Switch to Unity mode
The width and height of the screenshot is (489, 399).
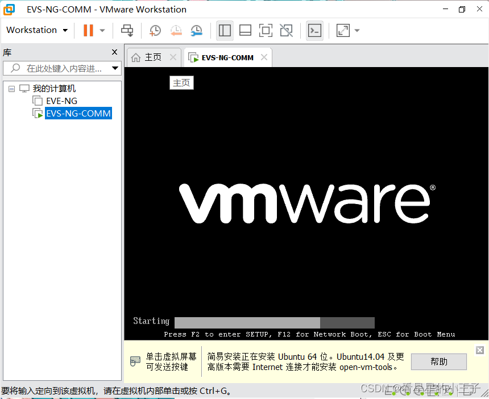coord(286,30)
